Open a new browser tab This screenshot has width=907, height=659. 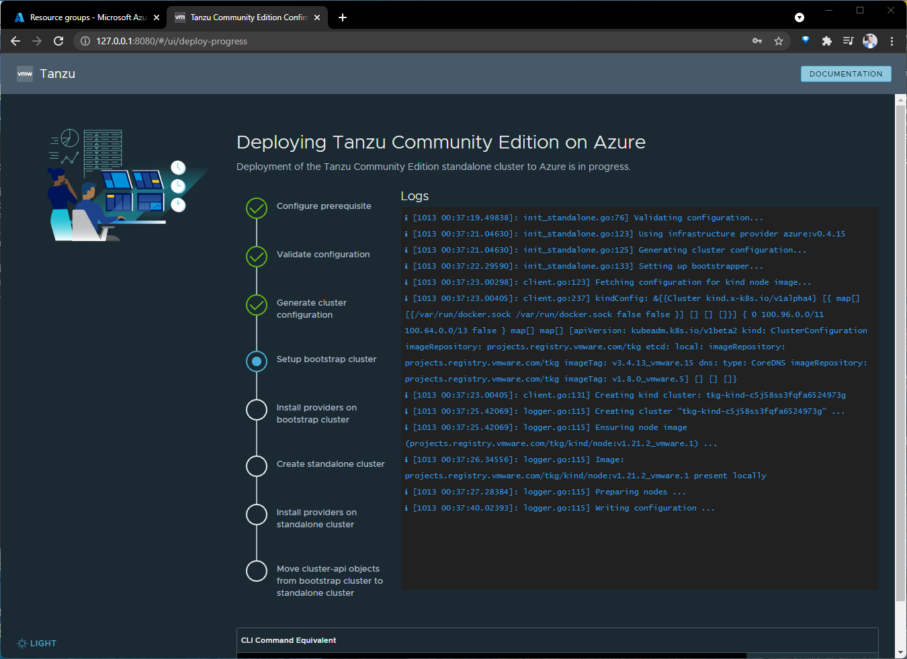(x=343, y=17)
